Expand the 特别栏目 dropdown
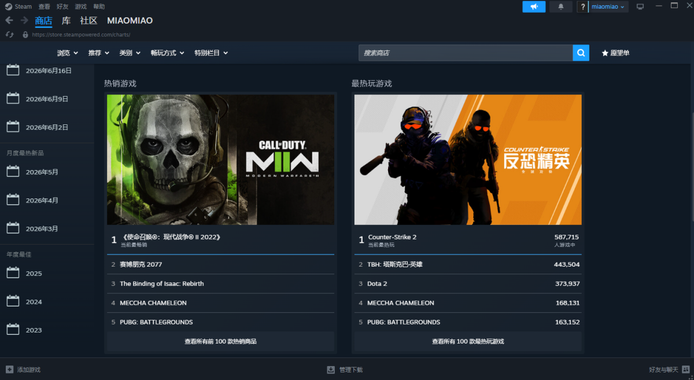The height and width of the screenshot is (380, 694). pos(211,53)
